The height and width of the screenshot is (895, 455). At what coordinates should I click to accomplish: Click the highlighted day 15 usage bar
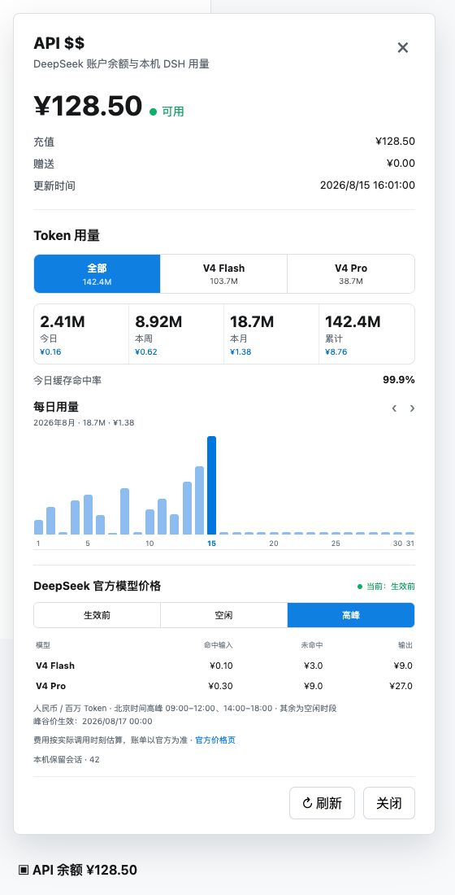211,485
